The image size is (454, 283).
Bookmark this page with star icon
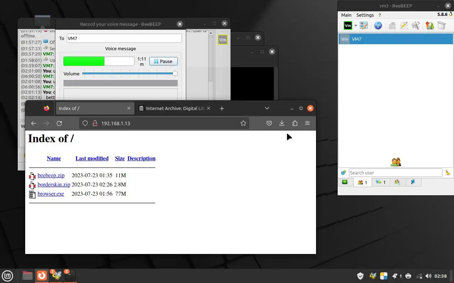[x=243, y=123]
